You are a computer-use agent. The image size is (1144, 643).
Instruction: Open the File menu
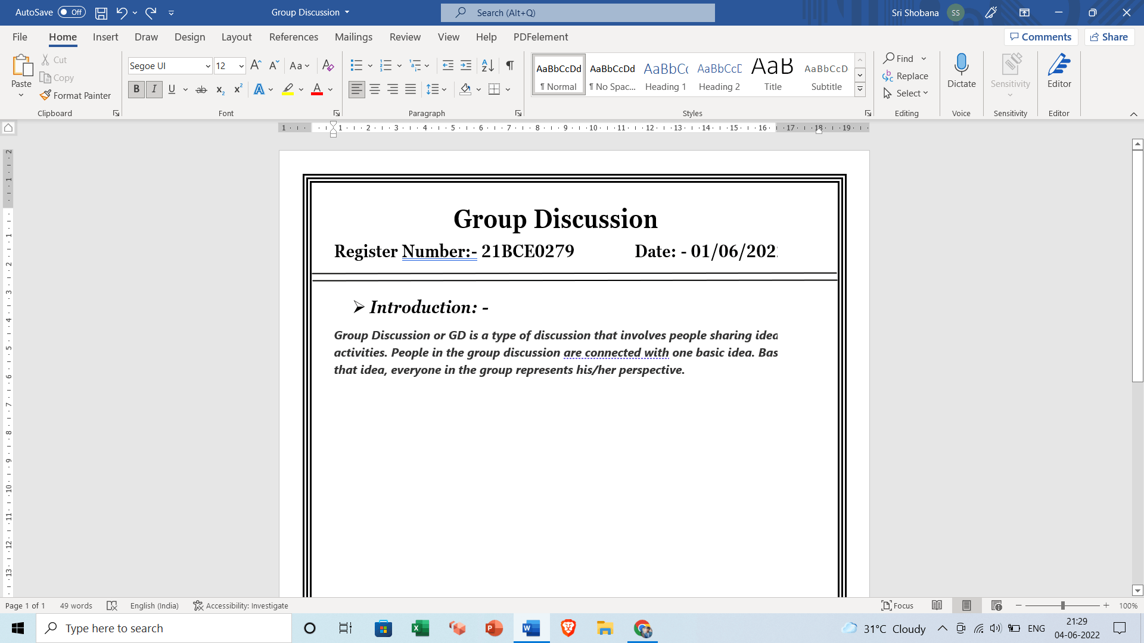pyautogui.click(x=20, y=37)
